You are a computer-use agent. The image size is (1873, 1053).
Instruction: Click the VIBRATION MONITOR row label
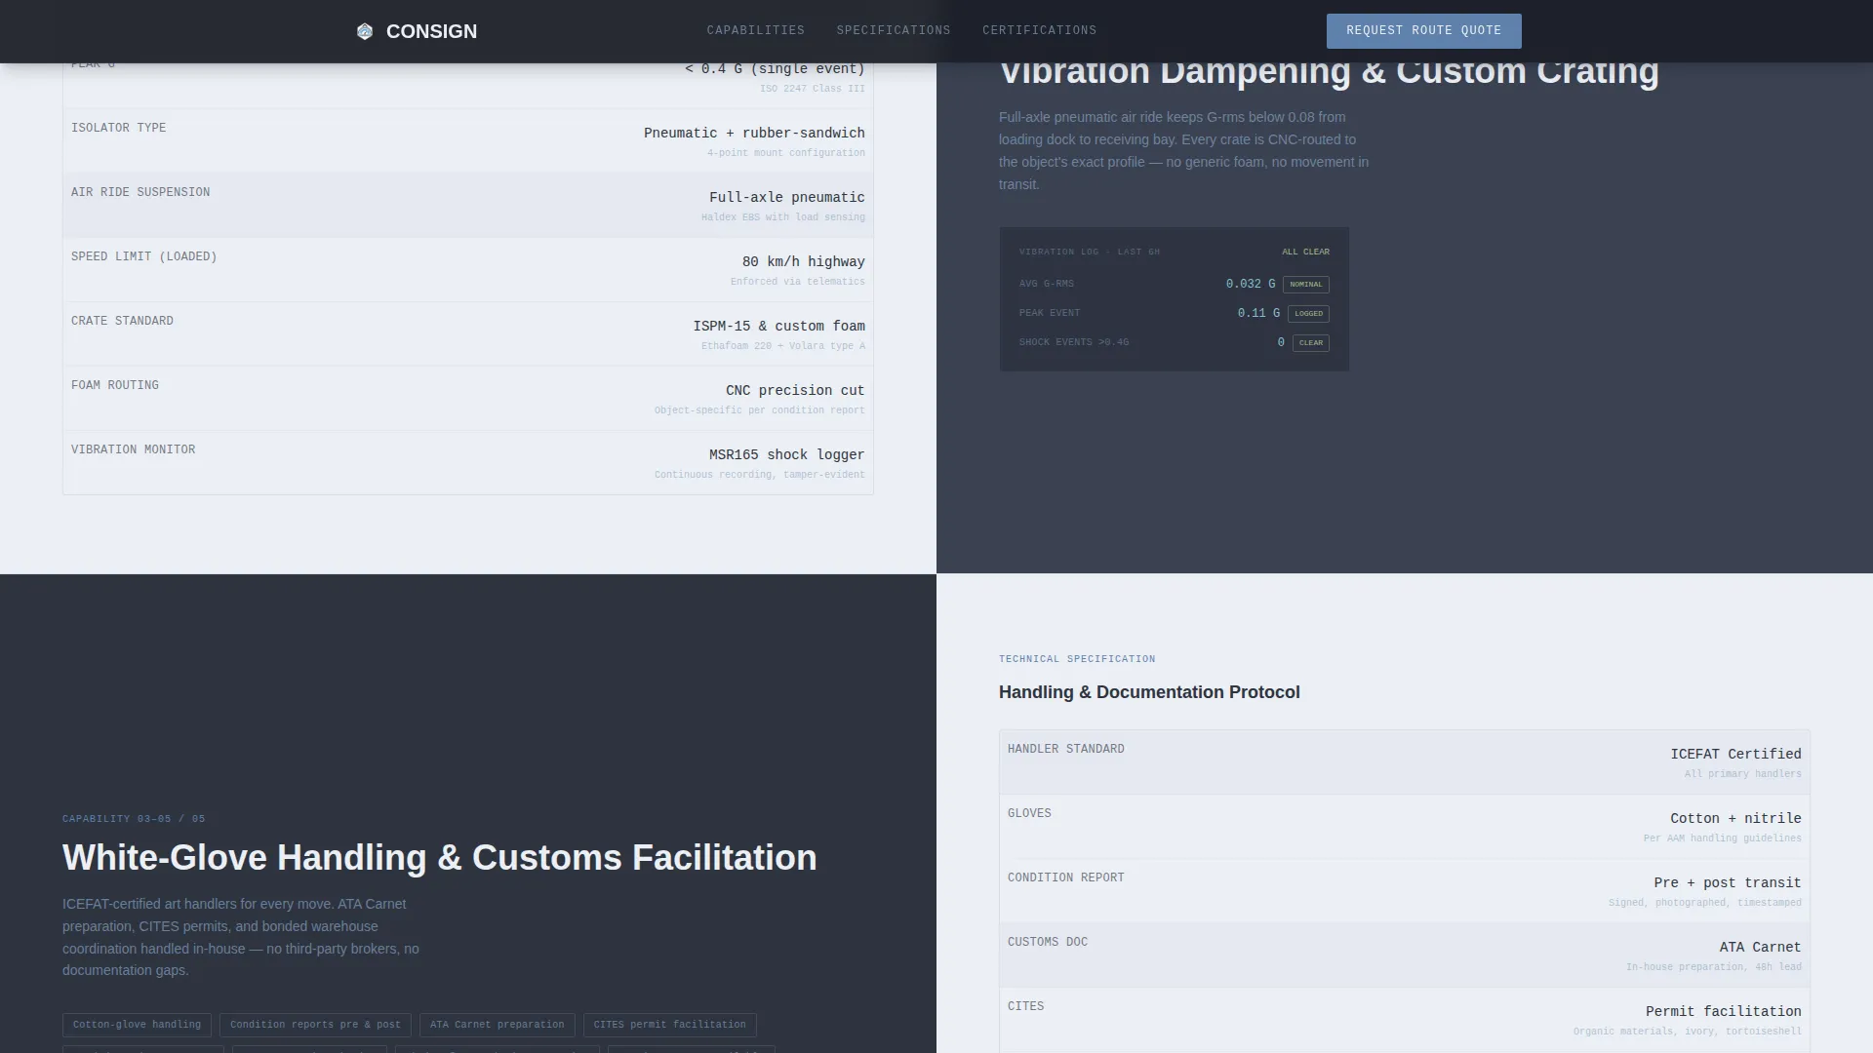133,449
